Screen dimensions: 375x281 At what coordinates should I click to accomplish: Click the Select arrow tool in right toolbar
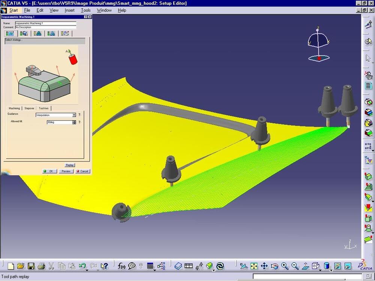point(368,58)
